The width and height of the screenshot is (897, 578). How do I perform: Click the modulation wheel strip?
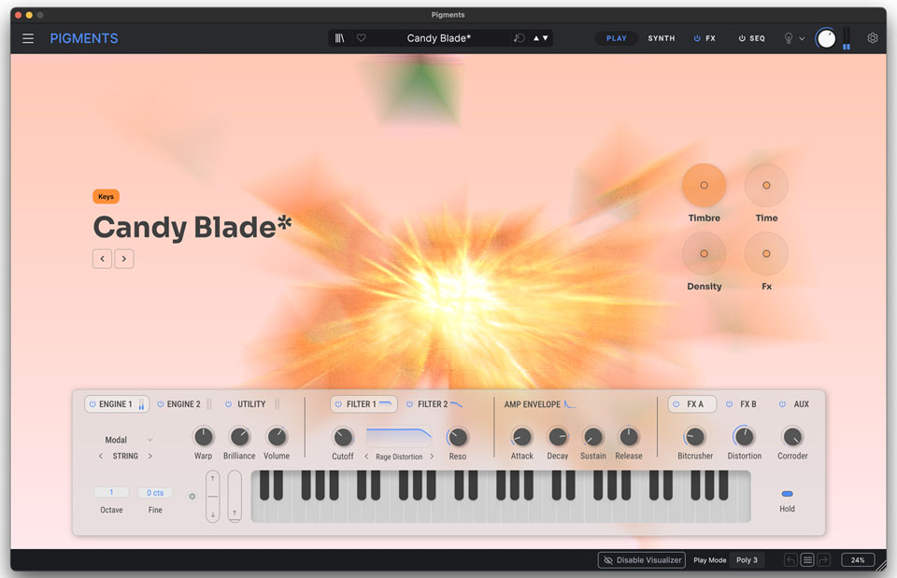235,496
